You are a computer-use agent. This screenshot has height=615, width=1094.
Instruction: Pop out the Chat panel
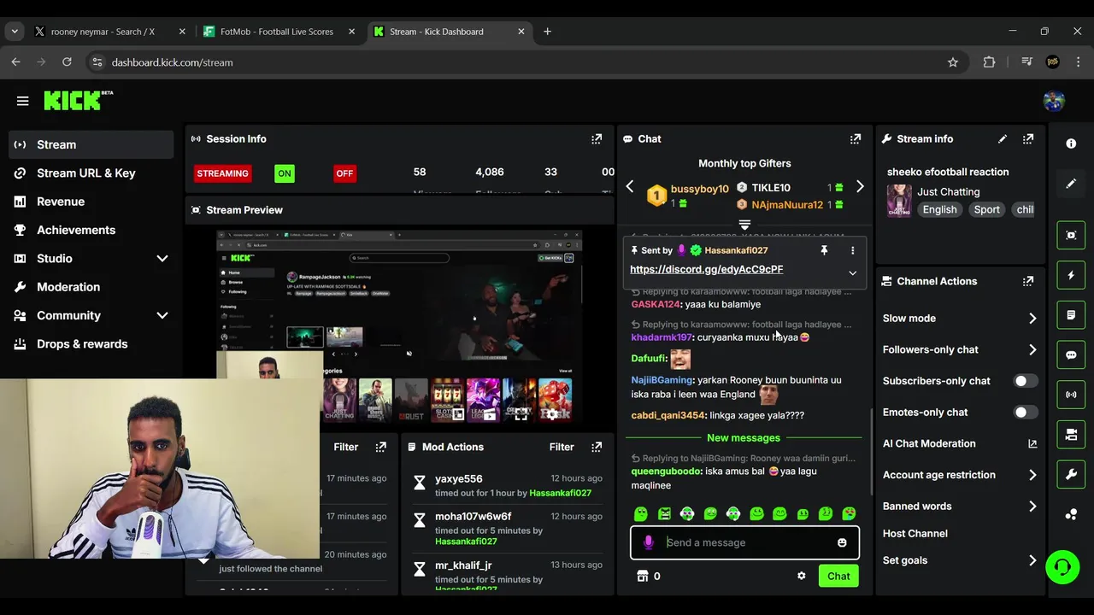(856, 138)
